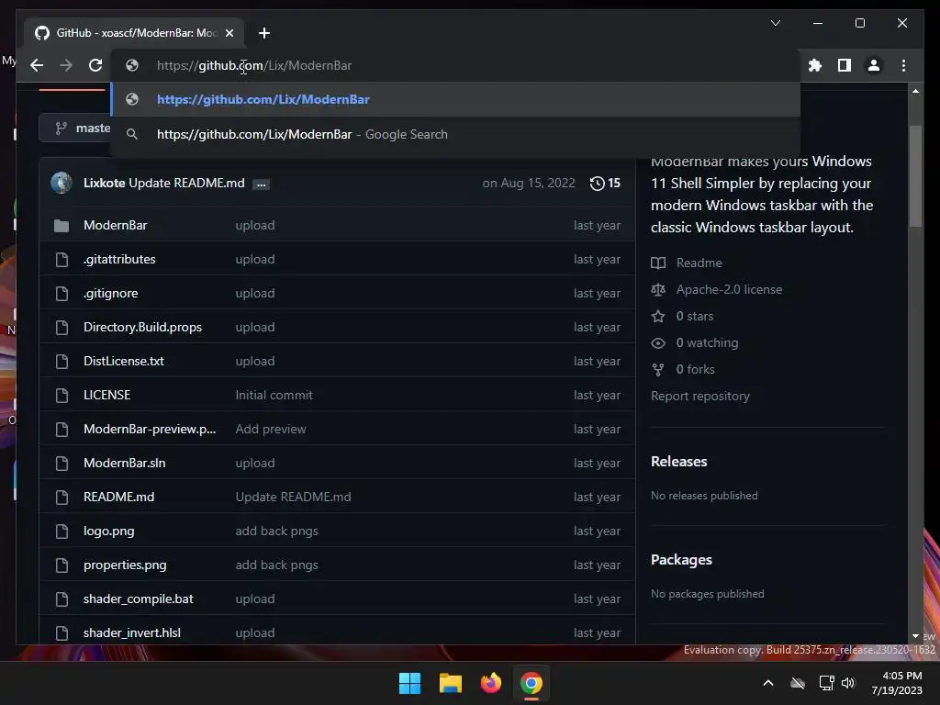Toggle the Chrome side panel icon
Image resolution: width=940 pixels, height=705 pixels.
coord(845,65)
